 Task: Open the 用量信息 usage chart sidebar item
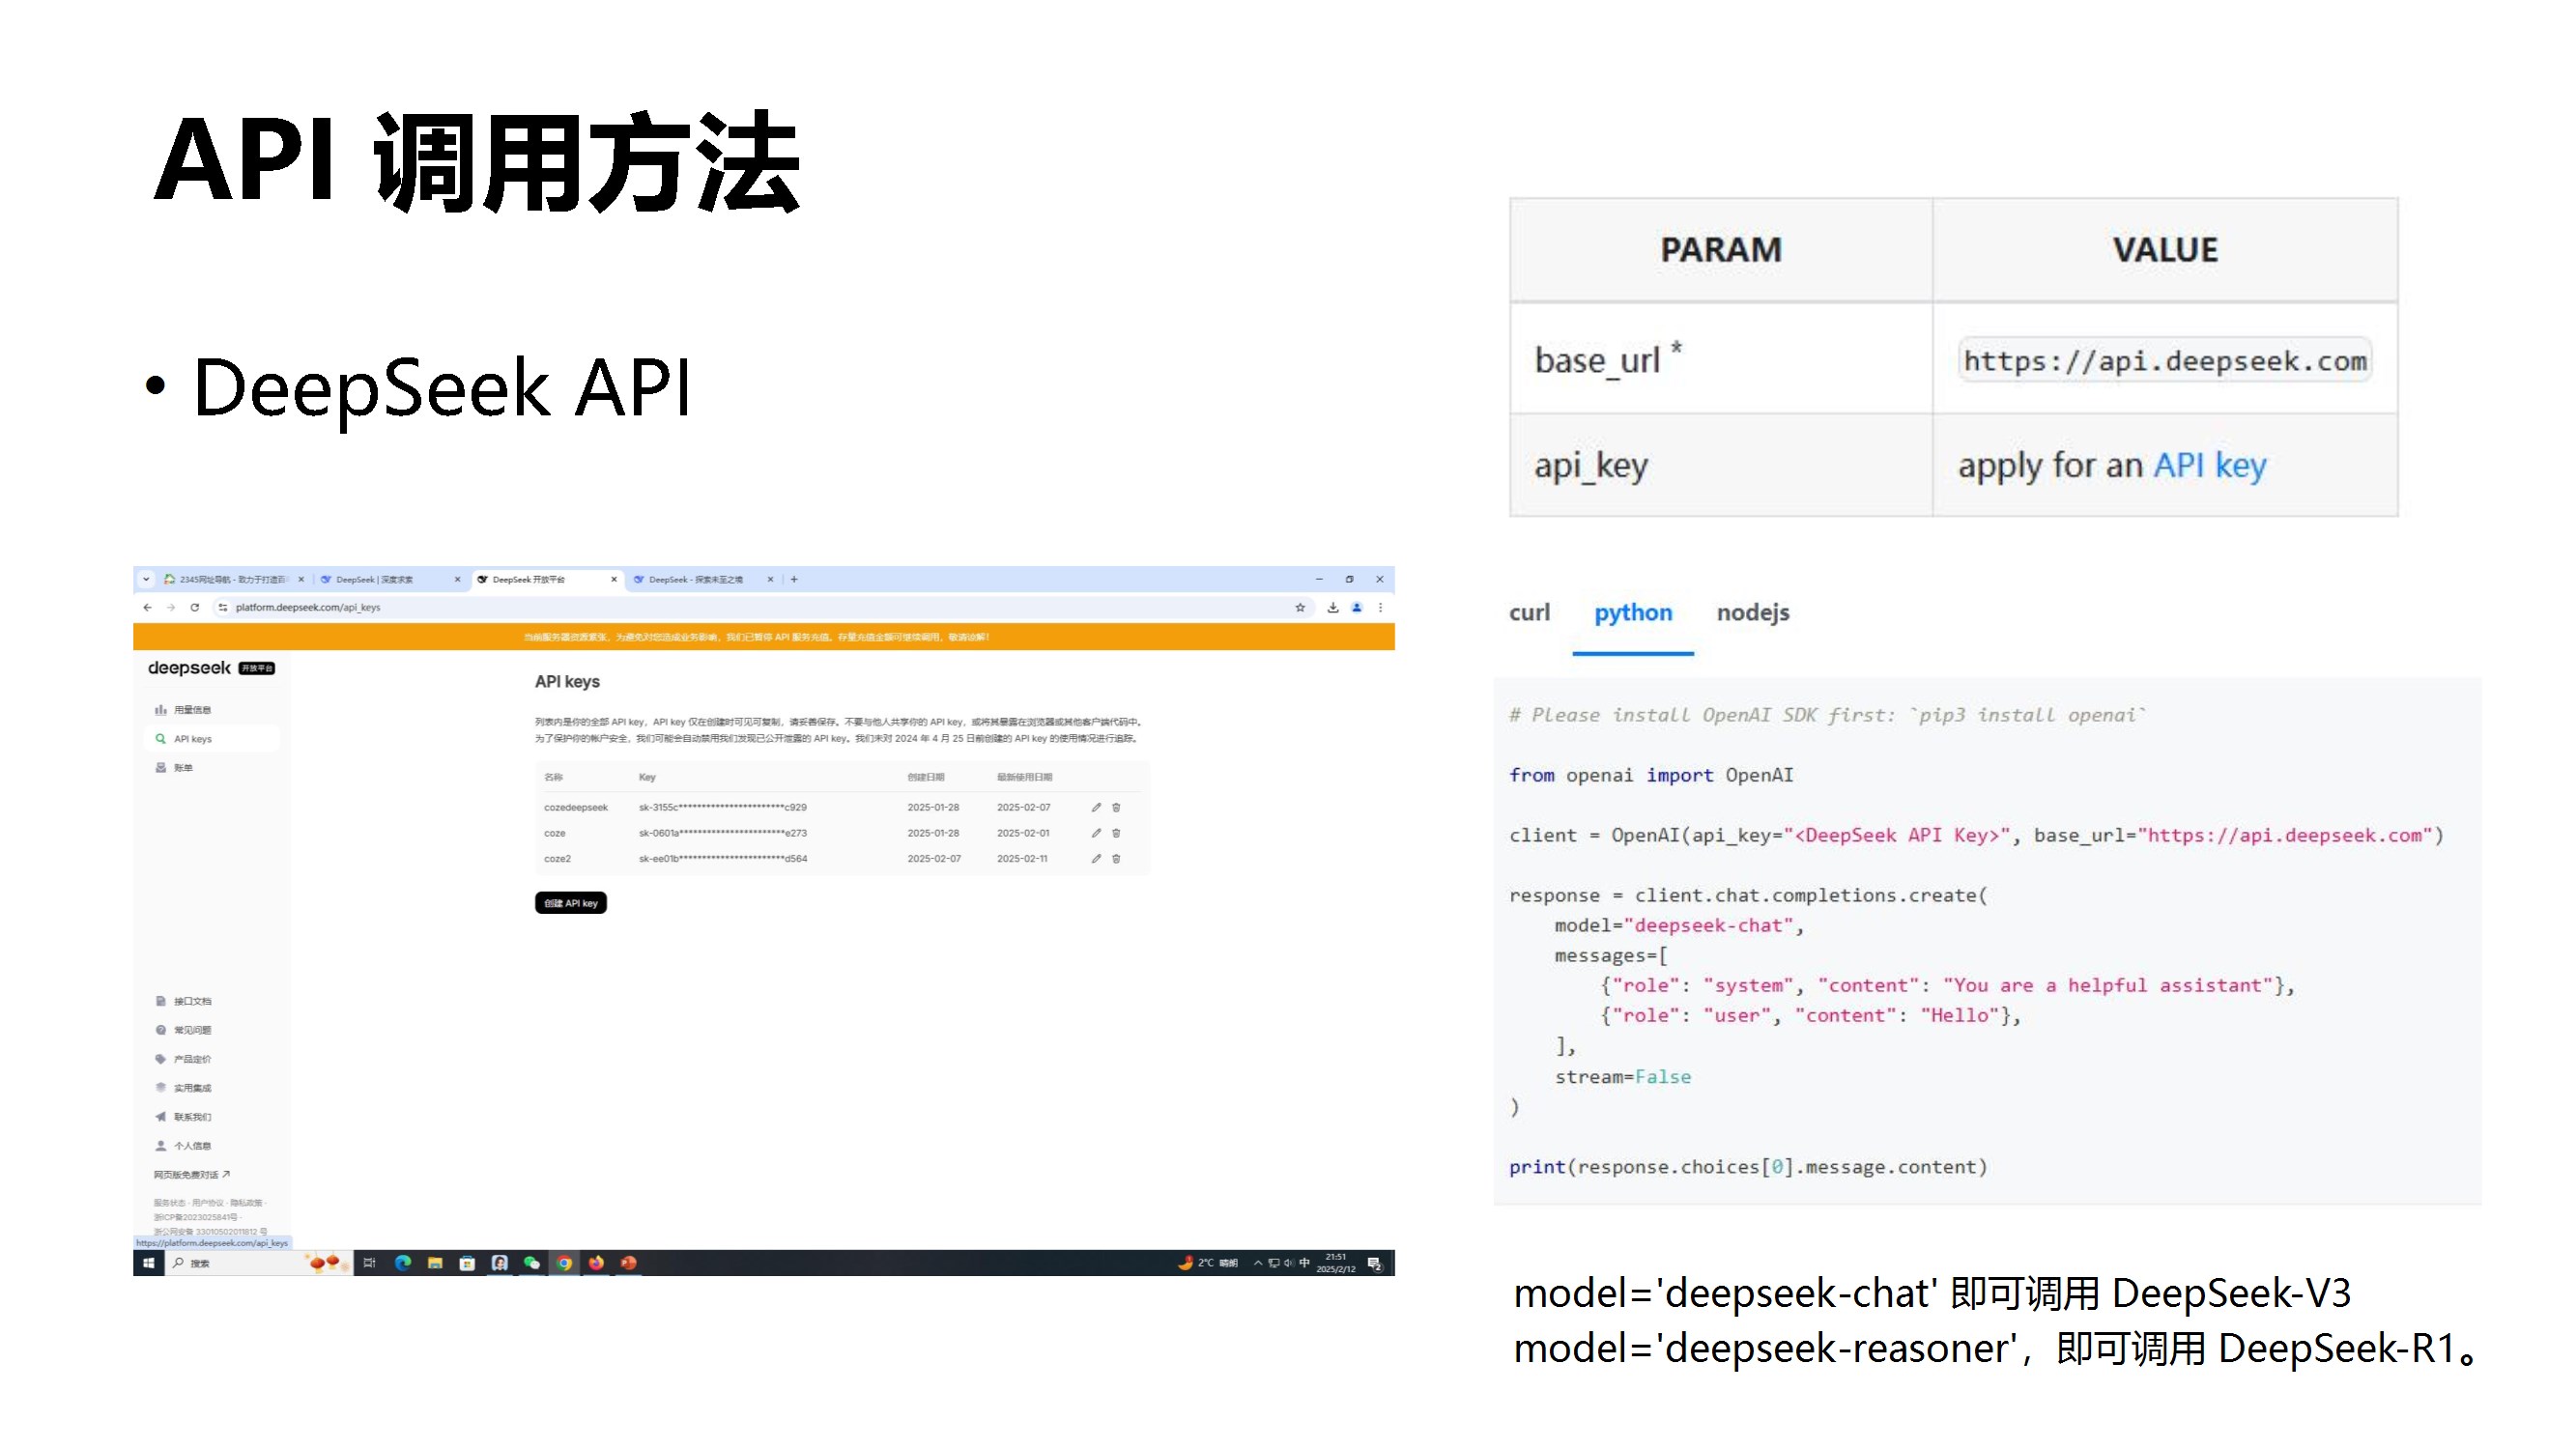click(x=191, y=710)
